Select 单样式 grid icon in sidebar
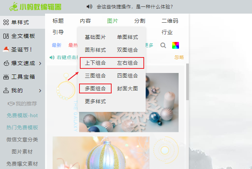 (6, 22)
